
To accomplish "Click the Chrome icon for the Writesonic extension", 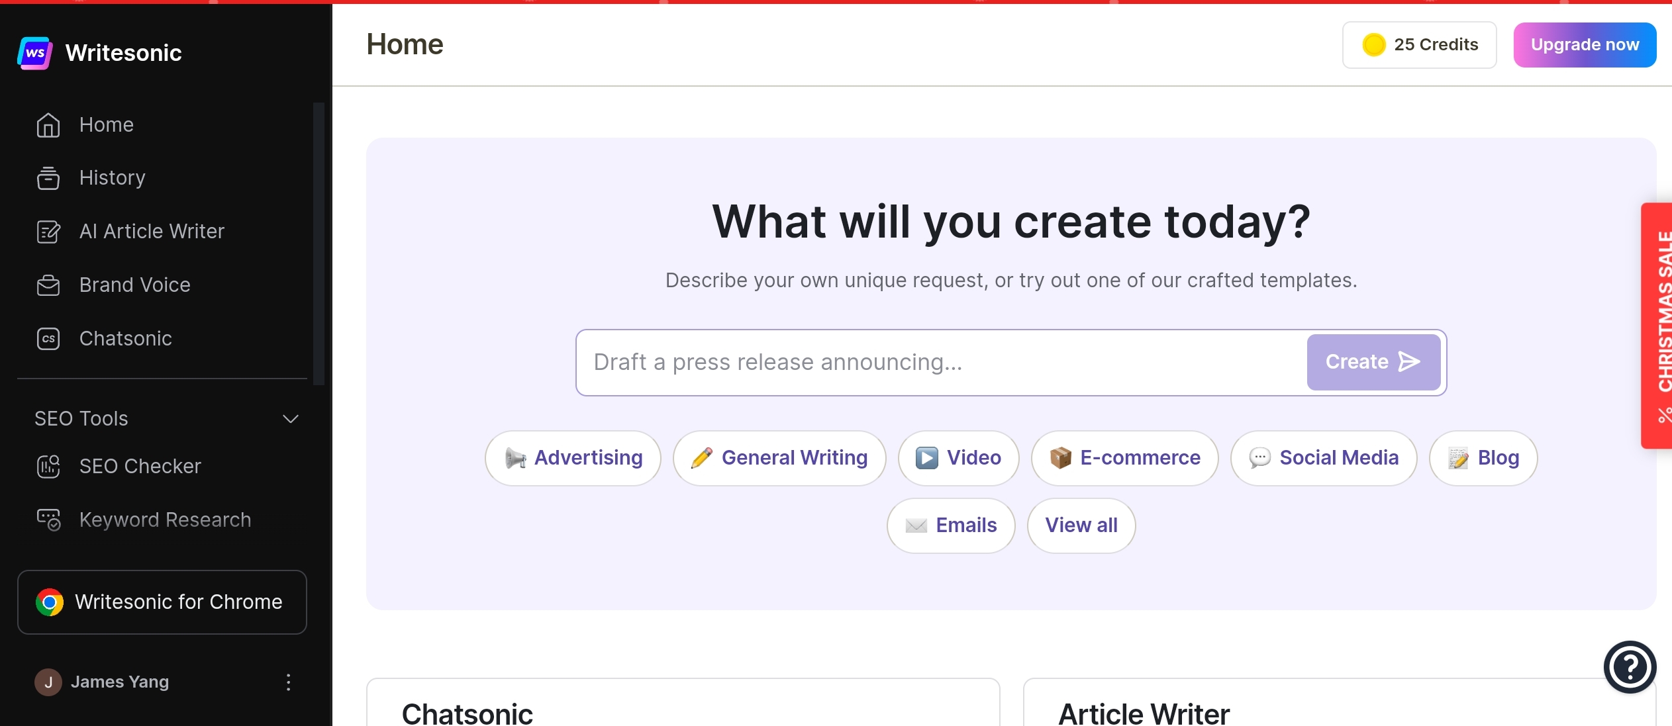I will [x=50, y=602].
